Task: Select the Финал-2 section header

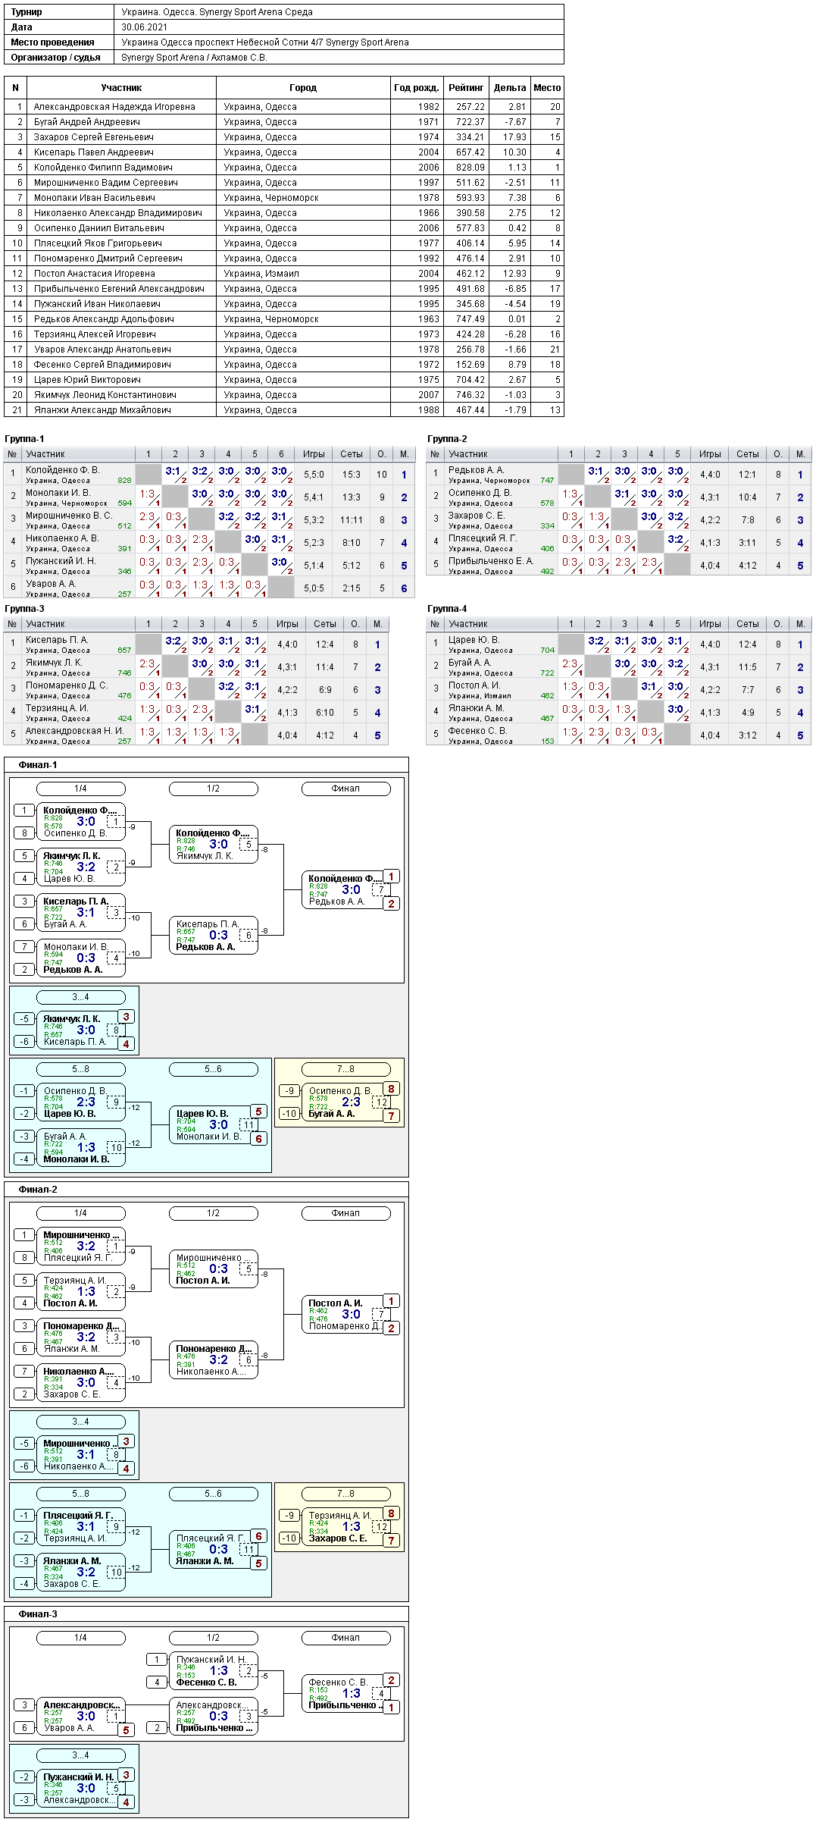Action: 38,1190
